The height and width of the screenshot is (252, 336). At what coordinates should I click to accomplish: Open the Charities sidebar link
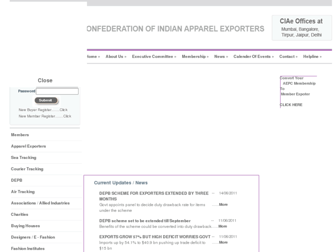pos(19,215)
